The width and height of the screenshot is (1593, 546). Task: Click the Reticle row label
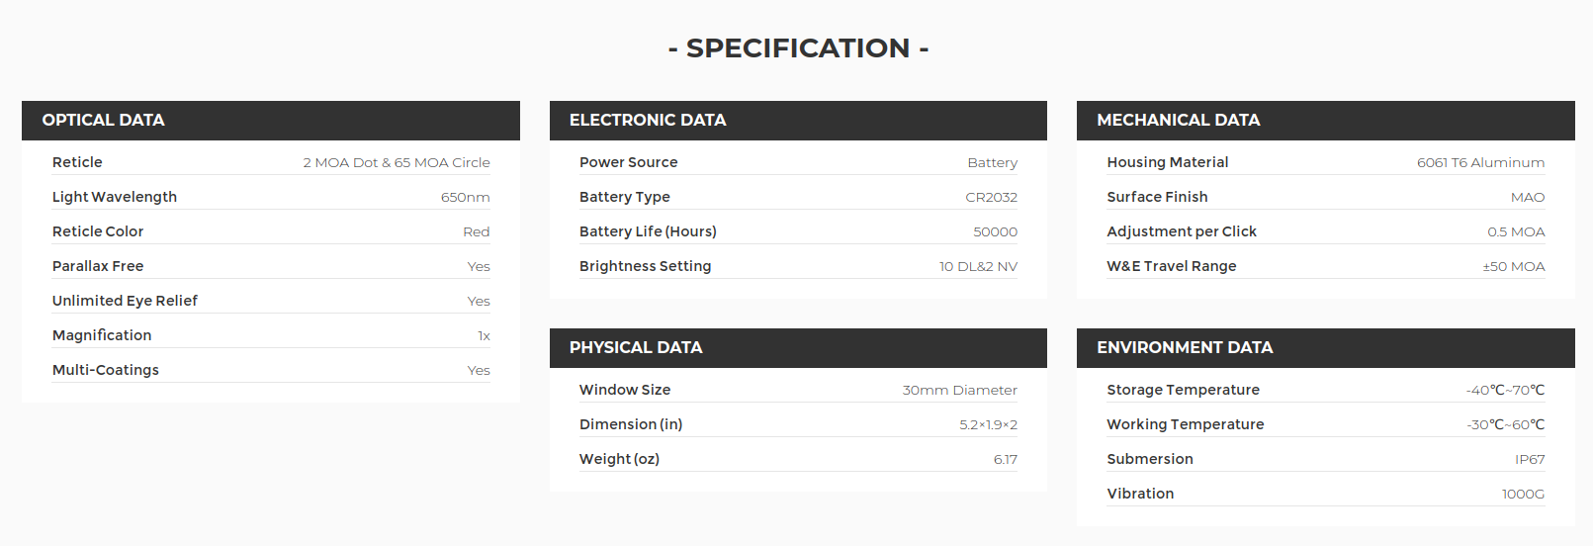tap(77, 162)
